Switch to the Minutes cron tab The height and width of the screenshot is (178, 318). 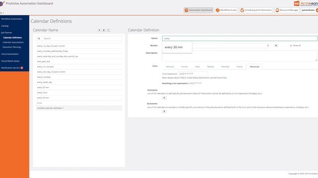click(x=170, y=67)
